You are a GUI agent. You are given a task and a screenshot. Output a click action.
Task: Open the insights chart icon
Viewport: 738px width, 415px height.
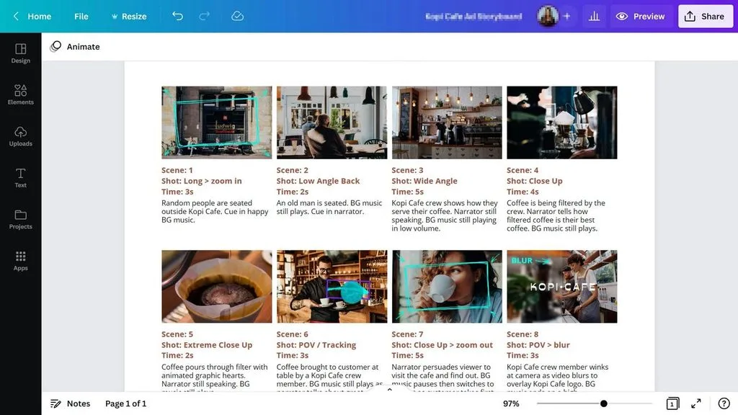point(594,17)
